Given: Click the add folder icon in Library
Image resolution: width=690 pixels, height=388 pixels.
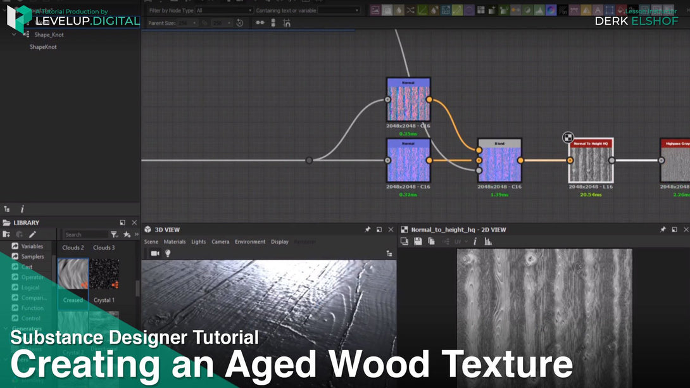Looking at the screenshot, I should coord(6,234).
